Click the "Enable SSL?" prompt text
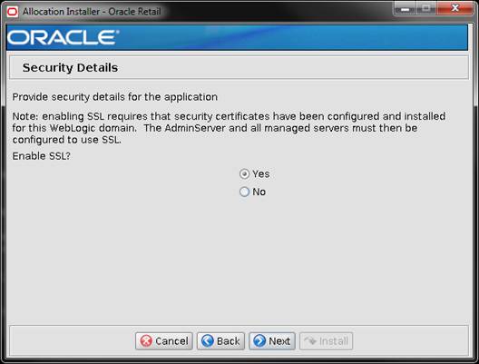The width and height of the screenshot is (479, 364). click(41, 156)
